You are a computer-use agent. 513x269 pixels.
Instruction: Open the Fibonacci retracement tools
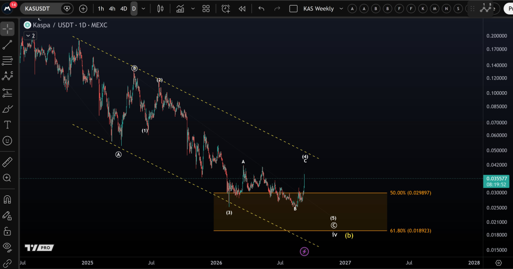pyautogui.click(x=7, y=61)
